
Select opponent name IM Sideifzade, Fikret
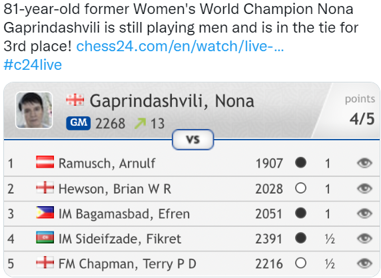pyautogui.click(x=120, y=239)
